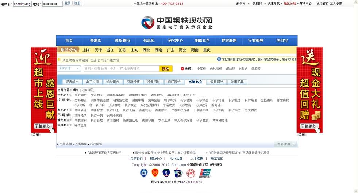Open company link 华菱衡钢
The height and width of the screenshot is (193, 358).
pos(81,120)
